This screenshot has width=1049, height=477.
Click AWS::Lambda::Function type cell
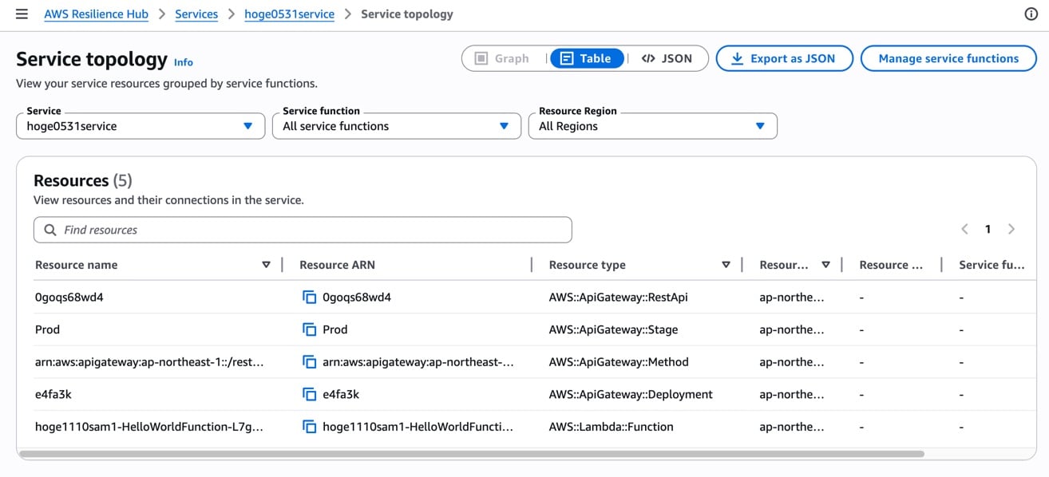(611, 427)
